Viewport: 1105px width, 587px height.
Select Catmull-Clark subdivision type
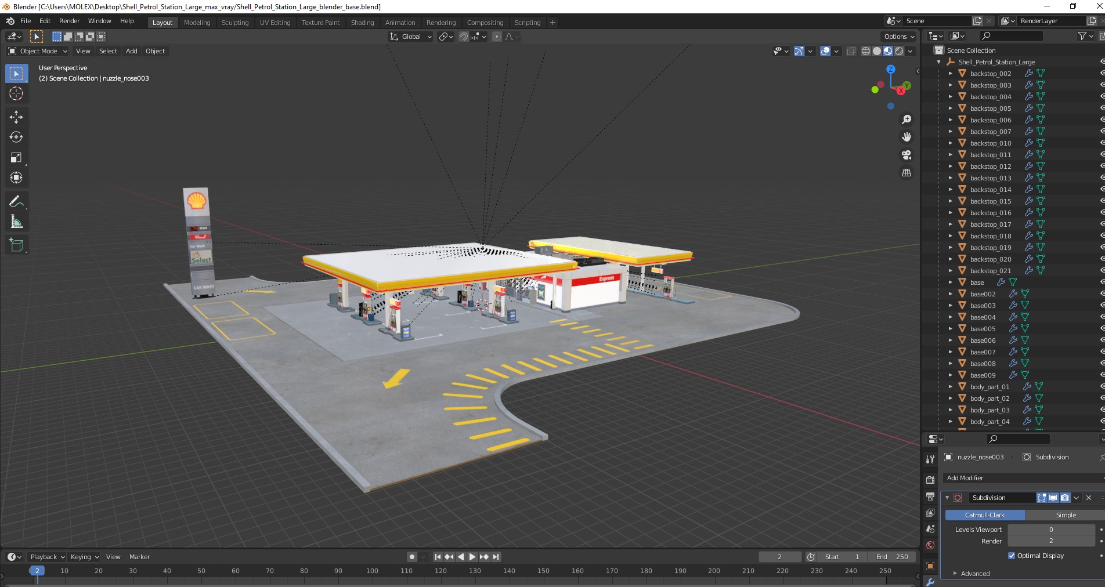click(x=985, y=515)
